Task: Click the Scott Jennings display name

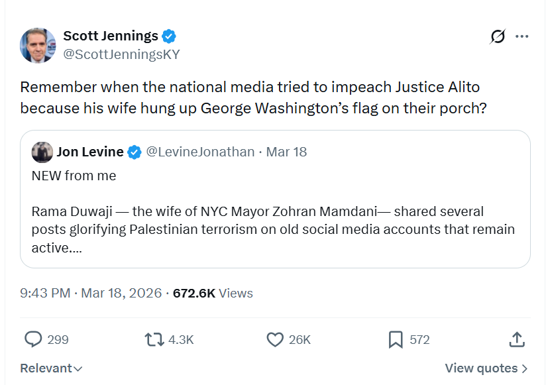Action: tap(111, 36)
